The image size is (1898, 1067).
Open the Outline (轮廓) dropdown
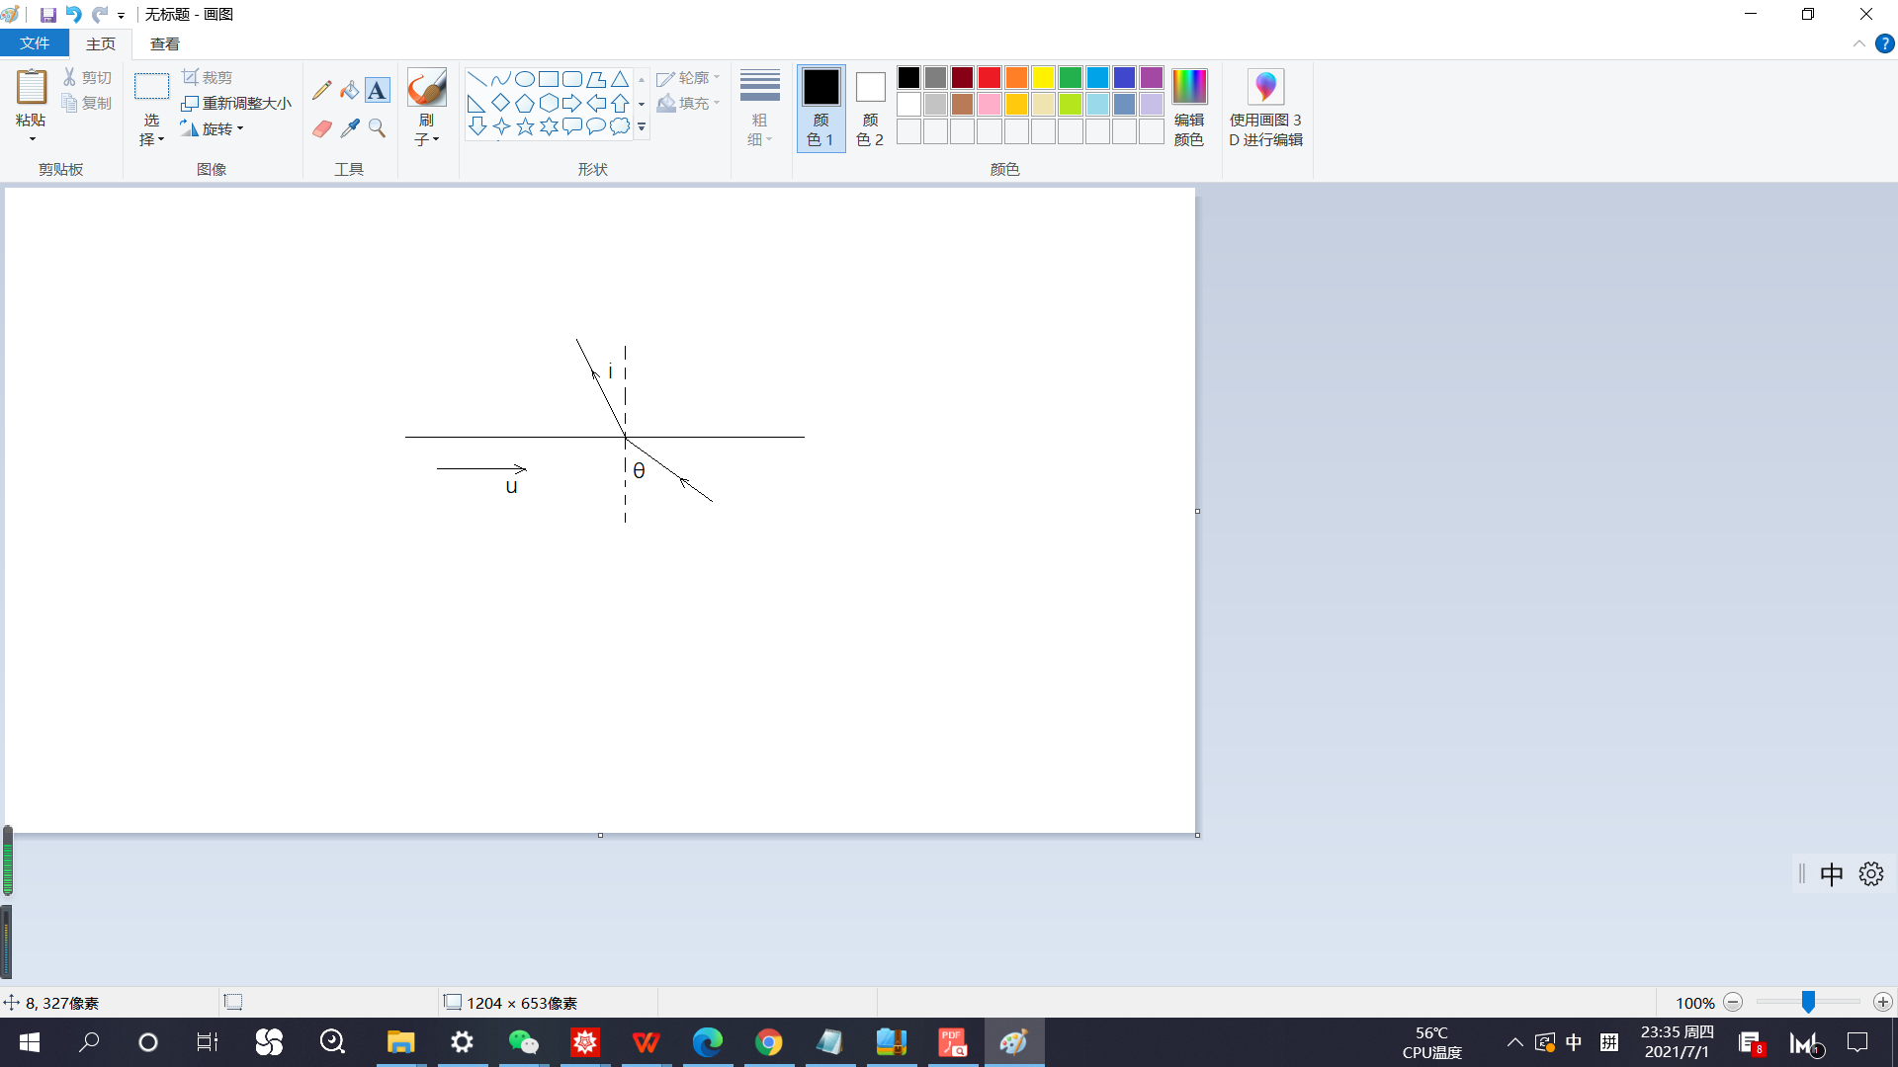point(688,77)
